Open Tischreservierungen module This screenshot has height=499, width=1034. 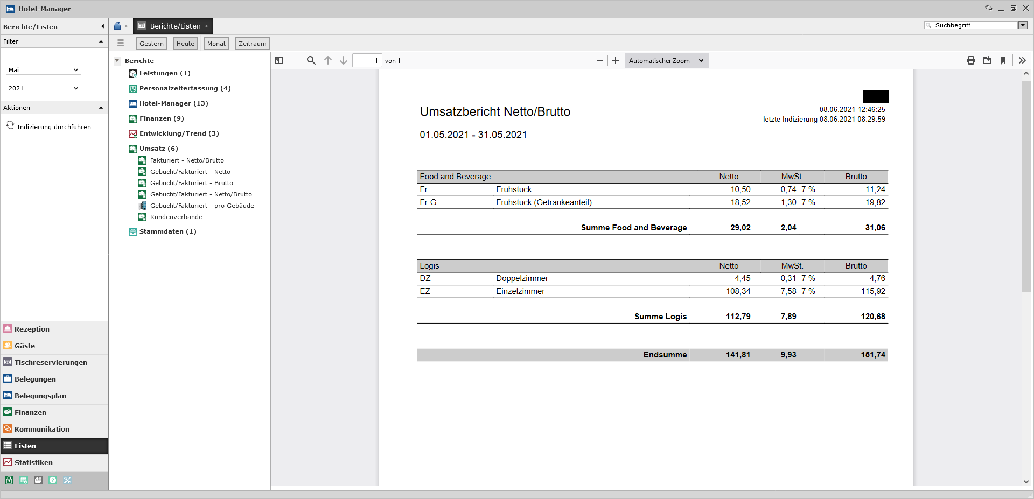click(54, 362)
